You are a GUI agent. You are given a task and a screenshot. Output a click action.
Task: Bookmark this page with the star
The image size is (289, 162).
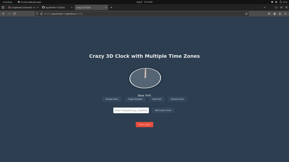pos(246,14)
